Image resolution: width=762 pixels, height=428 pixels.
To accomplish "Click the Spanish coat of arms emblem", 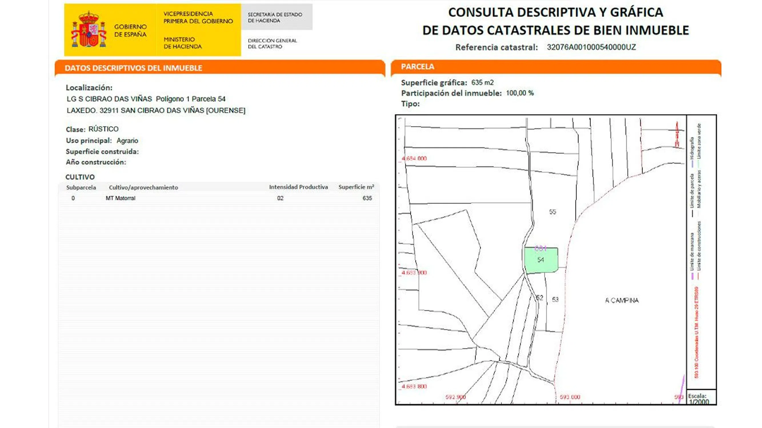I will 89,30.
